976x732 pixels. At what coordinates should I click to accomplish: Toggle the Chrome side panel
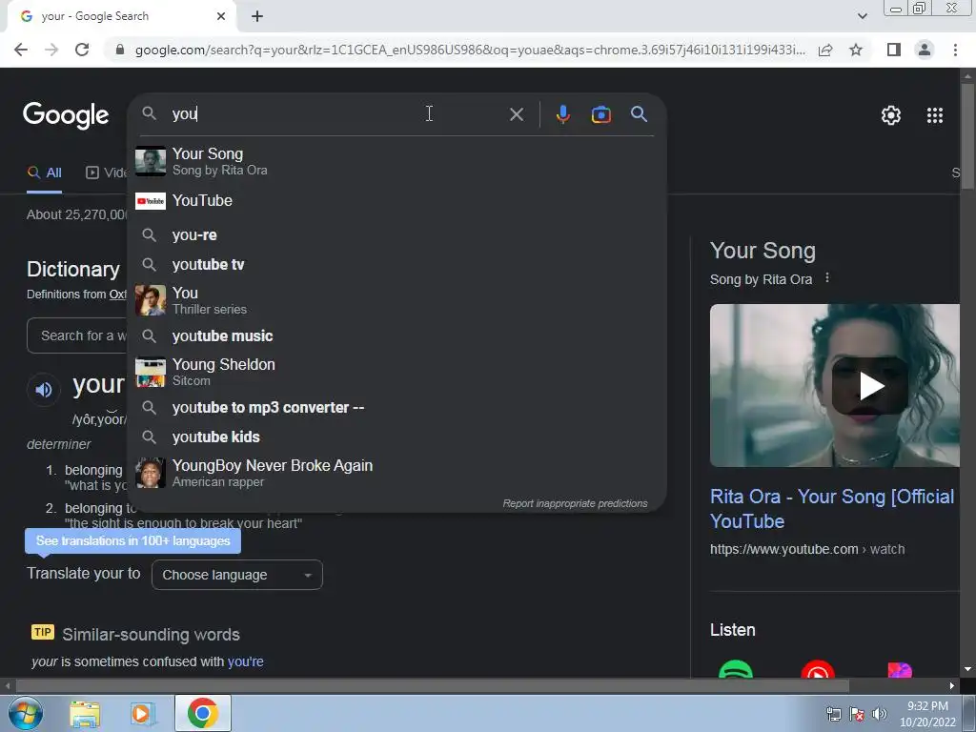894,50
